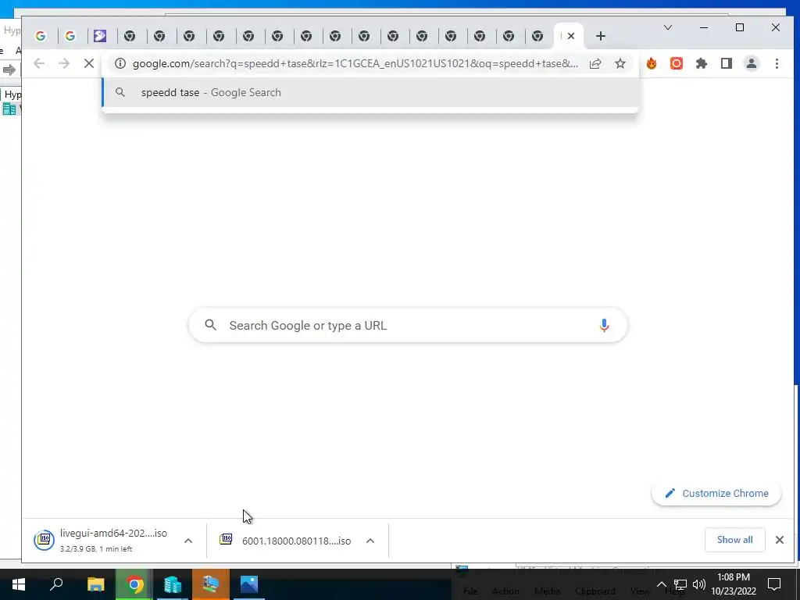Open a new tab with the plus button
The height and width of the screenshot is (600, 800).
click(x=601, y=36)
